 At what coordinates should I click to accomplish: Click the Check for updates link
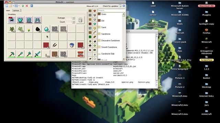[x=110, y=6]
